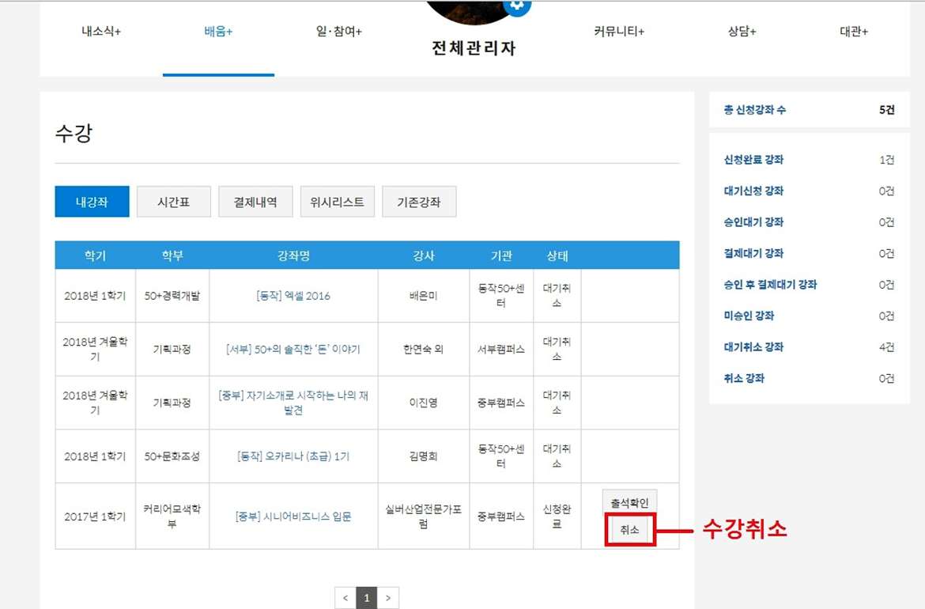Expand the 내소식+ menu
Screen dimensions: 925x609
click(x=101, y=32)
